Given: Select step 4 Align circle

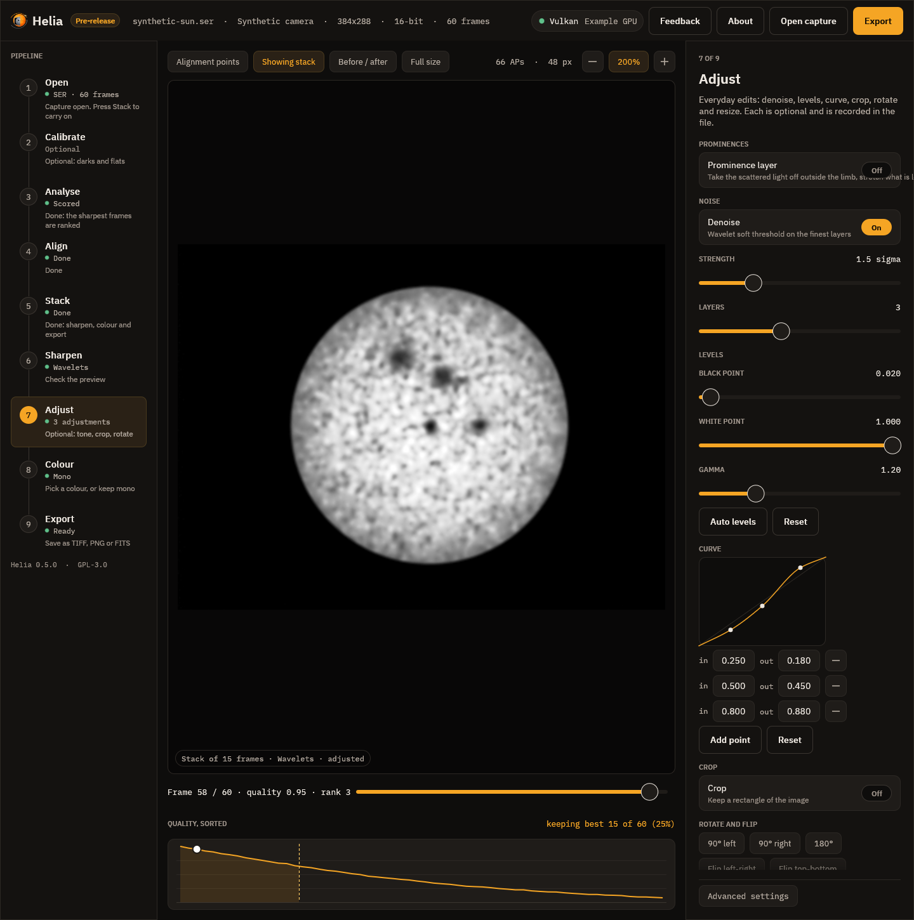Looking at the screenshot, I should 28,251.
